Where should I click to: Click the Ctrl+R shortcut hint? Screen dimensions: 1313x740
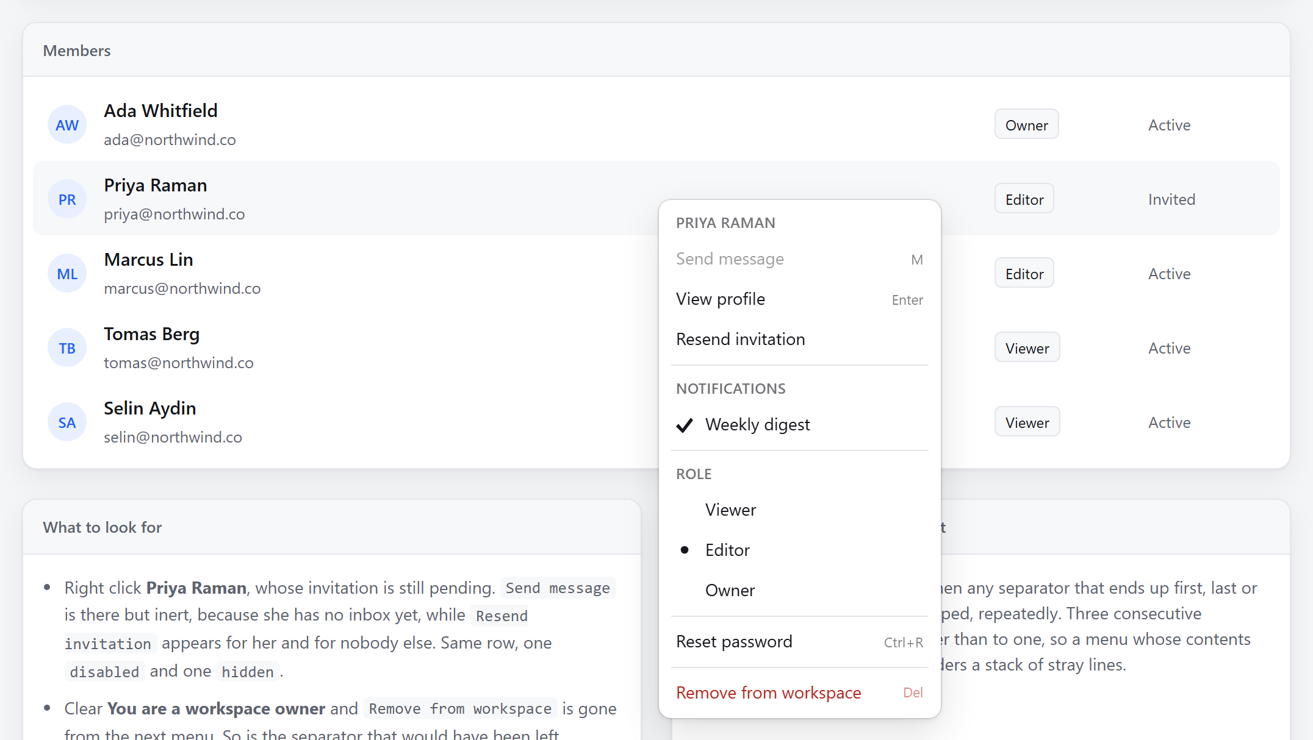[903, 642]
